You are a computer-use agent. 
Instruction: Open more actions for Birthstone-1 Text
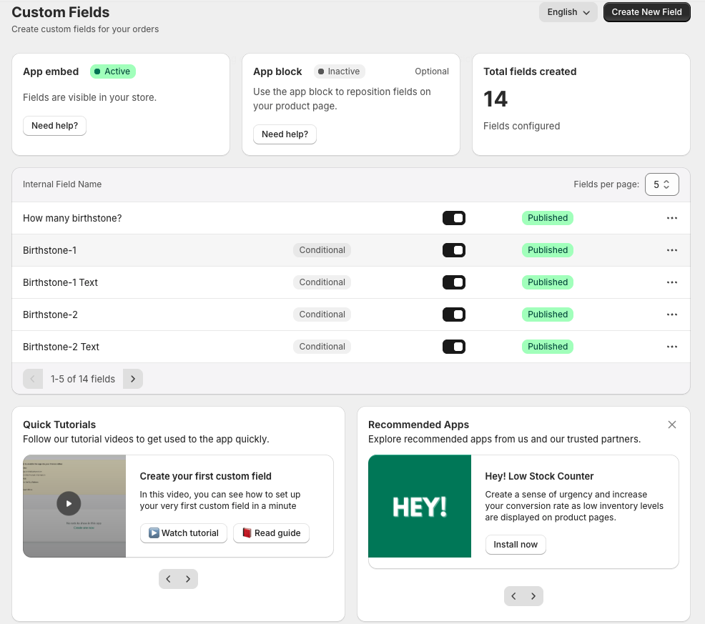pos(671,282)
